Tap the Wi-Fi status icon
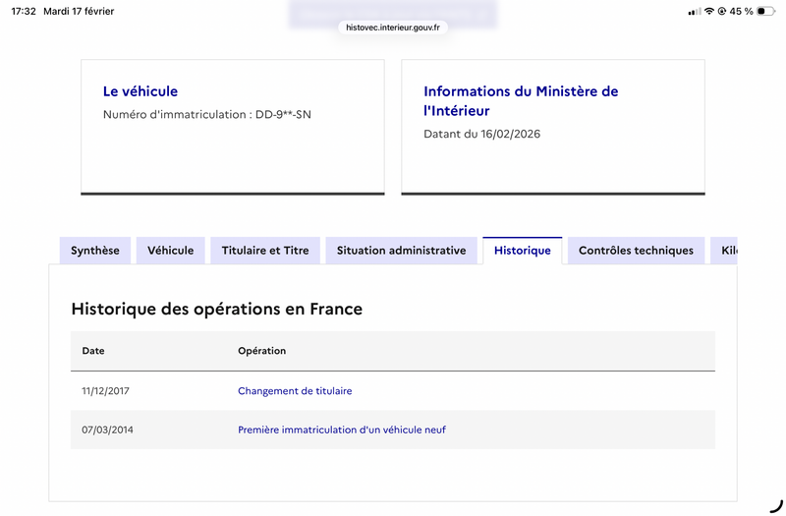The height and width of the screenshot is (516, 786). point(708,11)
